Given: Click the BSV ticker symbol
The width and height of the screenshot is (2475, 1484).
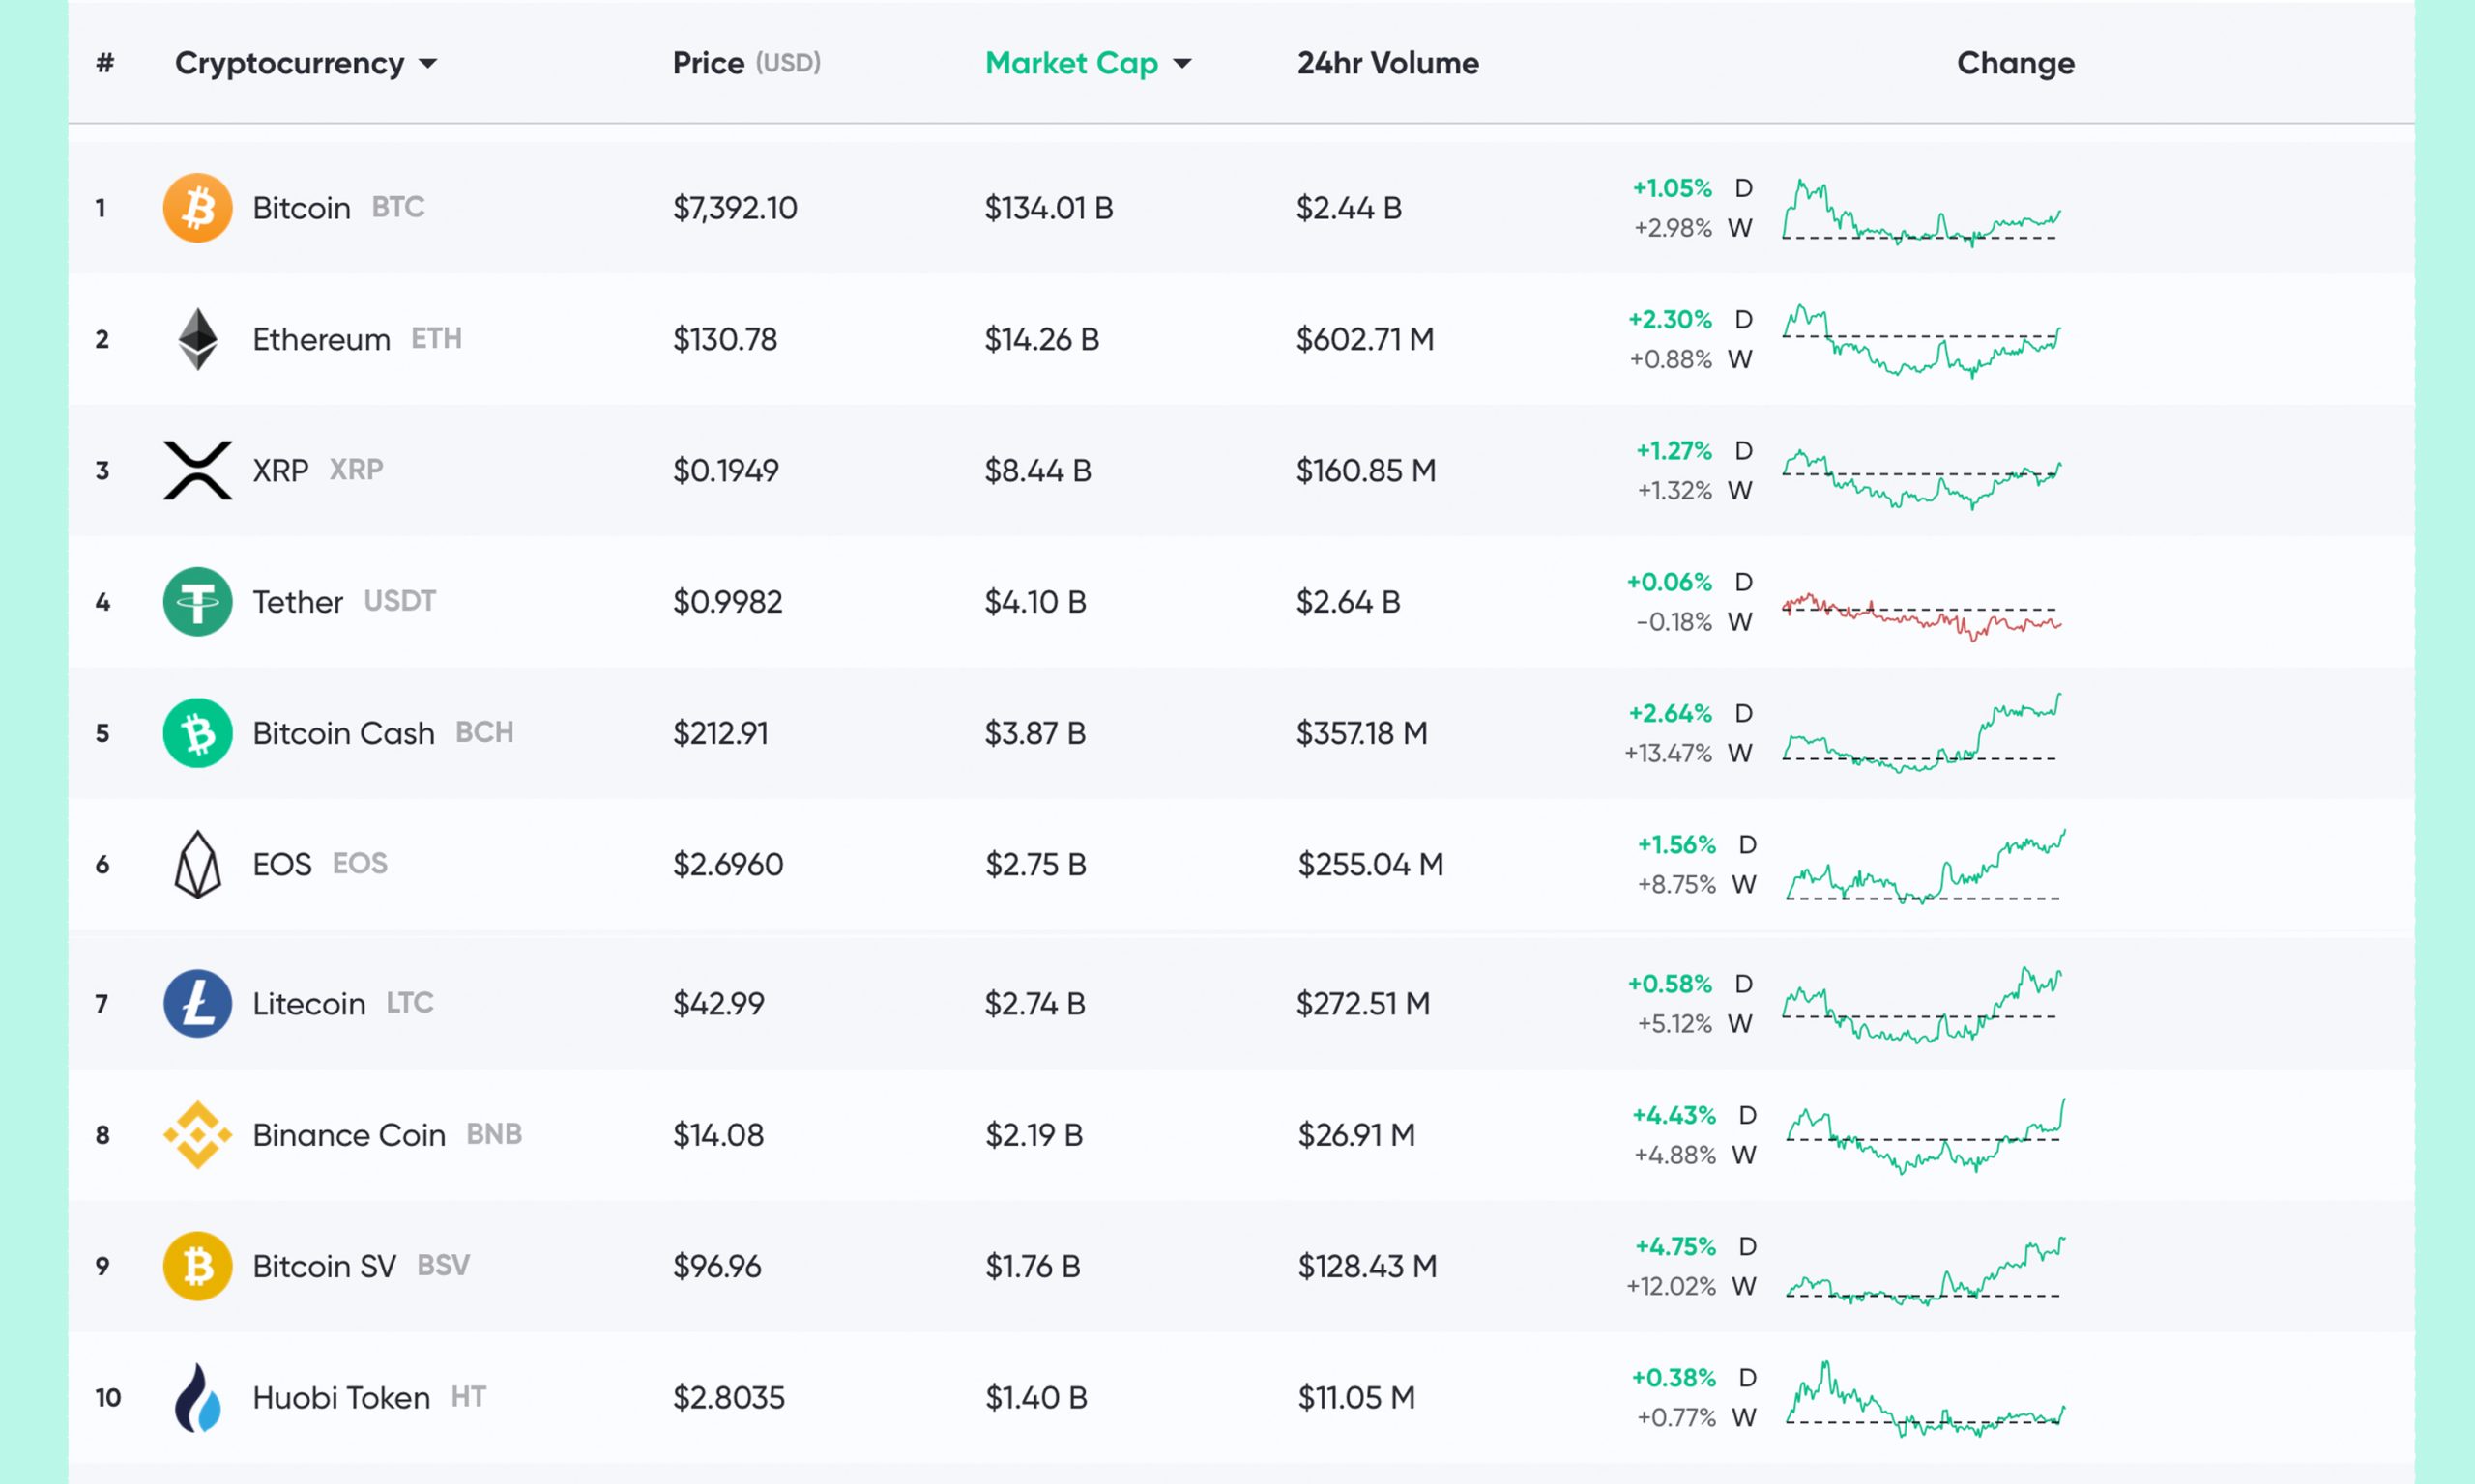Looking at the screenshot, I should coord(443,1265).
